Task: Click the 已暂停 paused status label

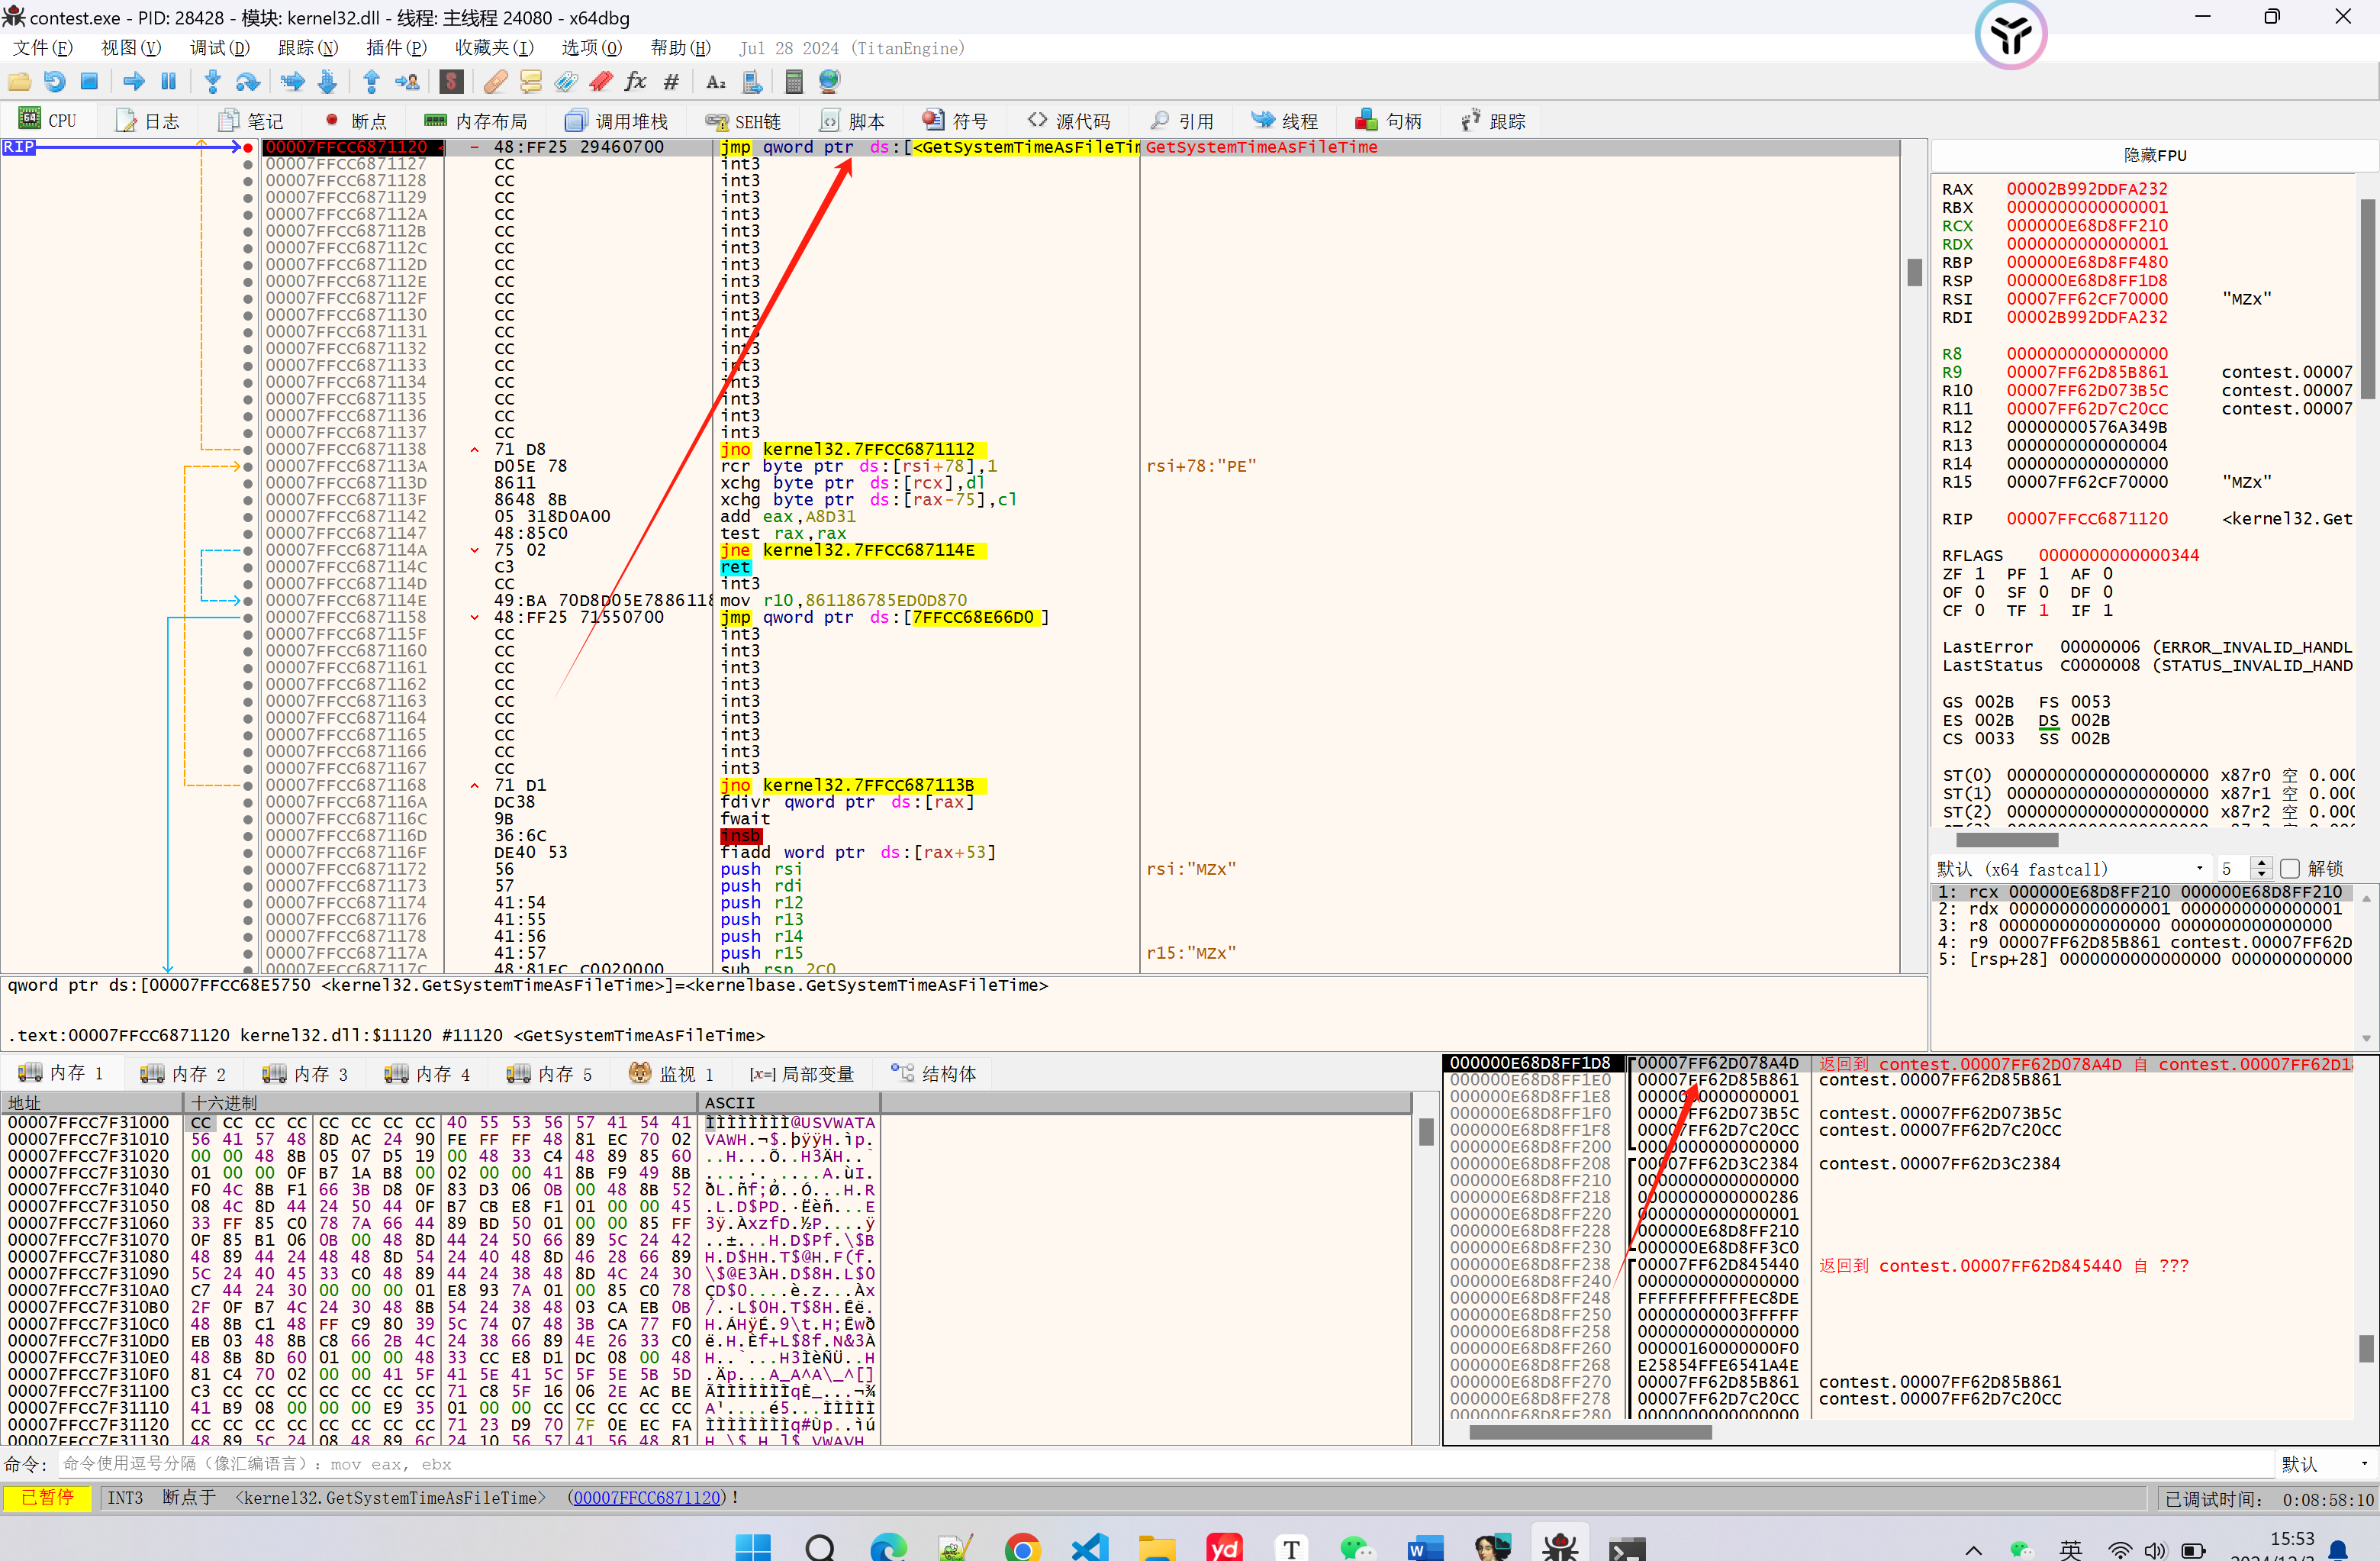Action: pos(47,1498)
